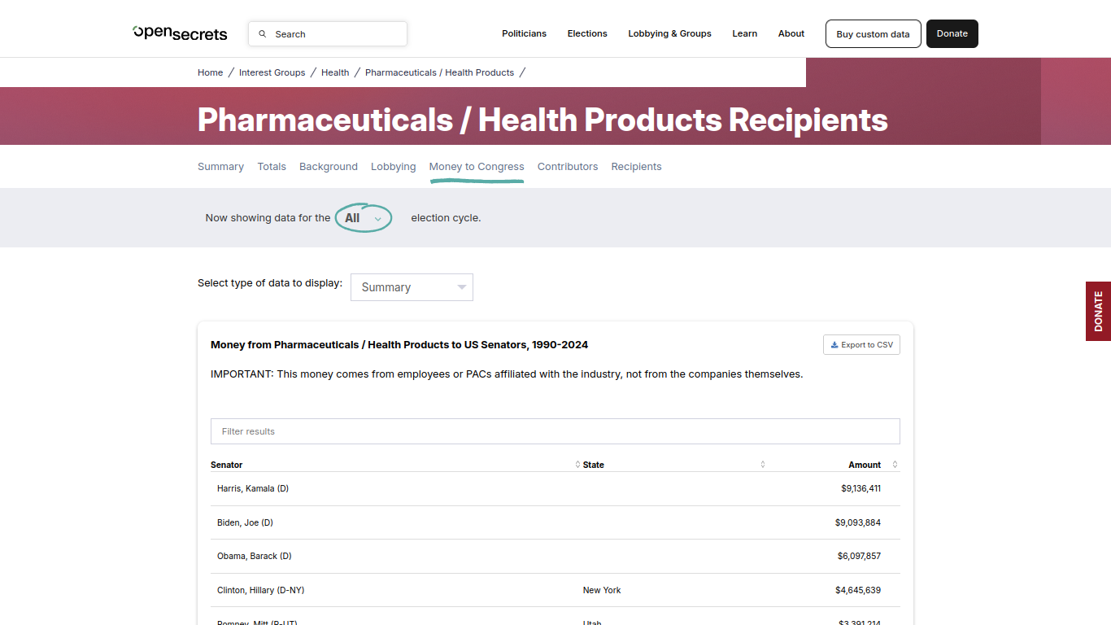Screen dimensions: 1111x625
Task: Click the $9,136,411 amount cell
Action: click(860, 488)
